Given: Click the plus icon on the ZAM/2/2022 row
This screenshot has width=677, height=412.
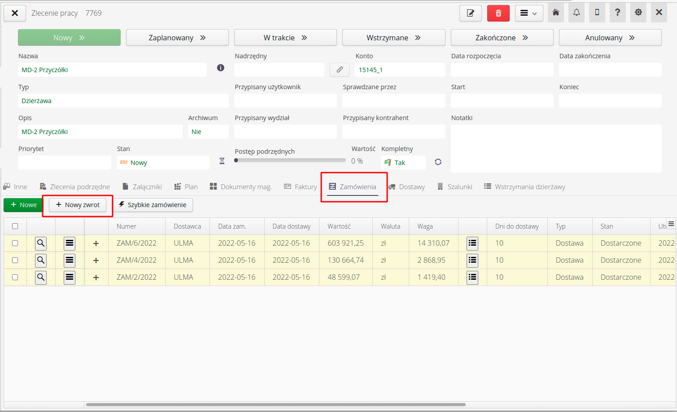Looking at the screenshot, I should pyautogui.click(x=96, y=277).
